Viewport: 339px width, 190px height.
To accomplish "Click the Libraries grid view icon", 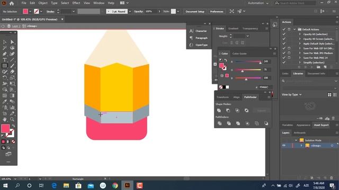I will pos(329,94).
